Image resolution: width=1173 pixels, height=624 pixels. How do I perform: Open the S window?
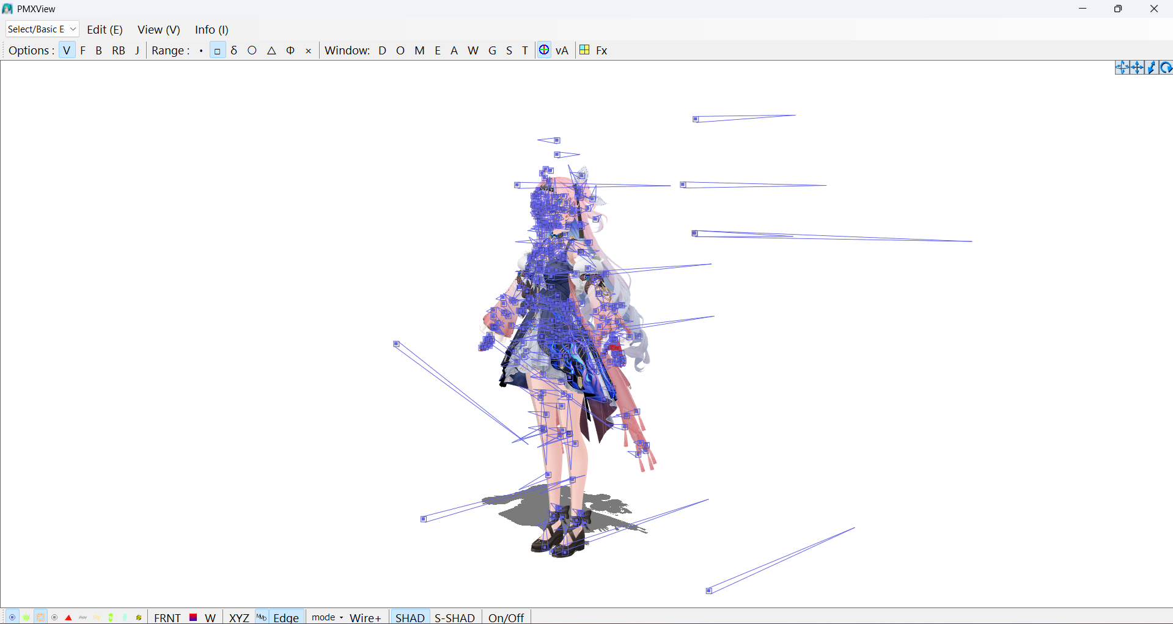pyautogui.click(x=509, y=50)
